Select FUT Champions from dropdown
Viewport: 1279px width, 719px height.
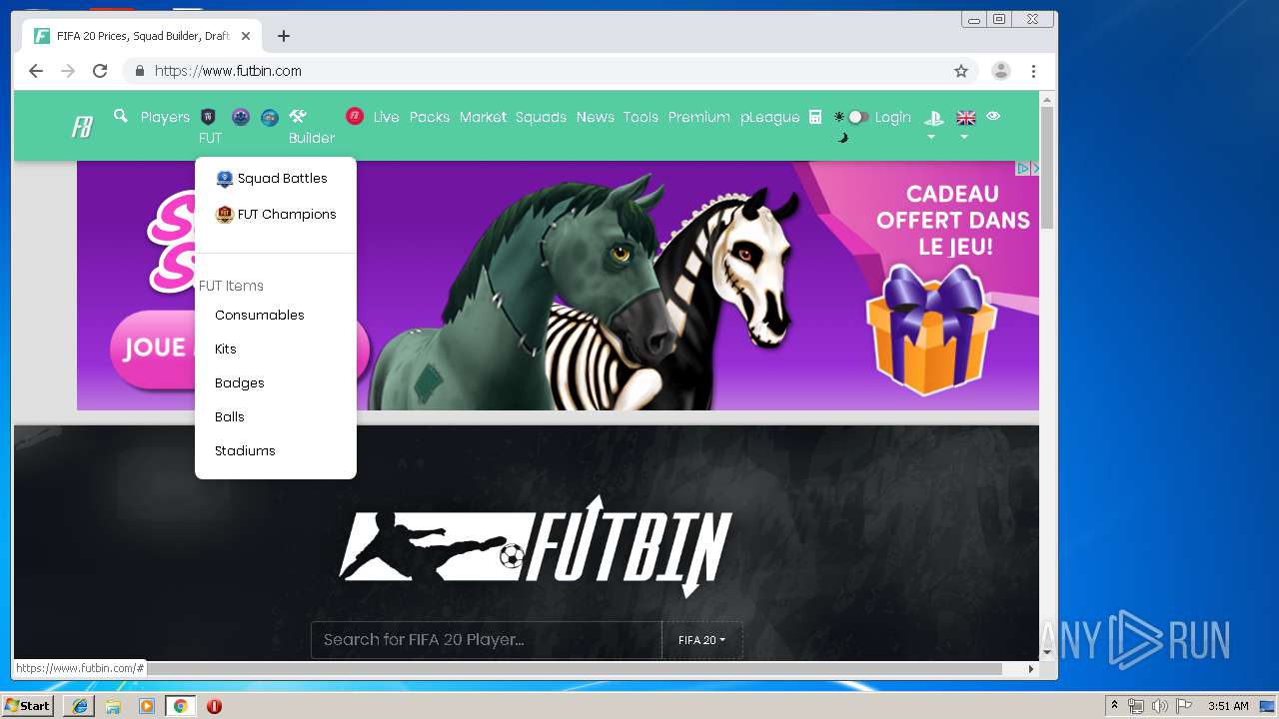[x=276, y=215]
